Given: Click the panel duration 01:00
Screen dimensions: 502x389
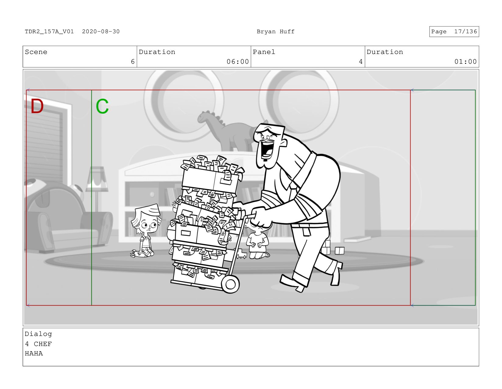Looking at the screenshot, I should (x=465, y=62).
